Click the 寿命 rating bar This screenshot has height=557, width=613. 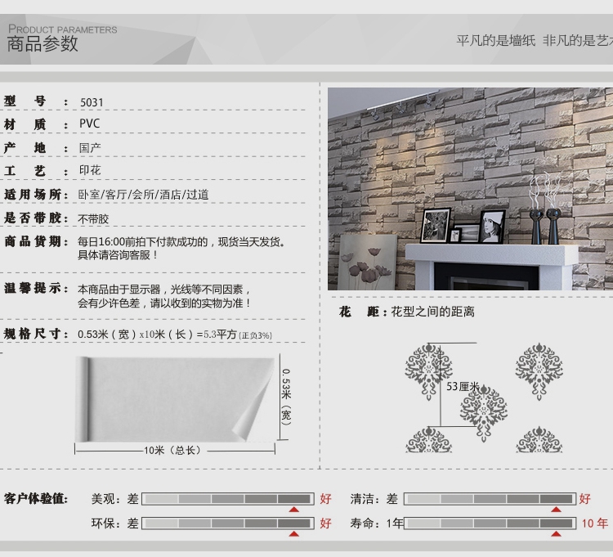[x=490, y=523]
